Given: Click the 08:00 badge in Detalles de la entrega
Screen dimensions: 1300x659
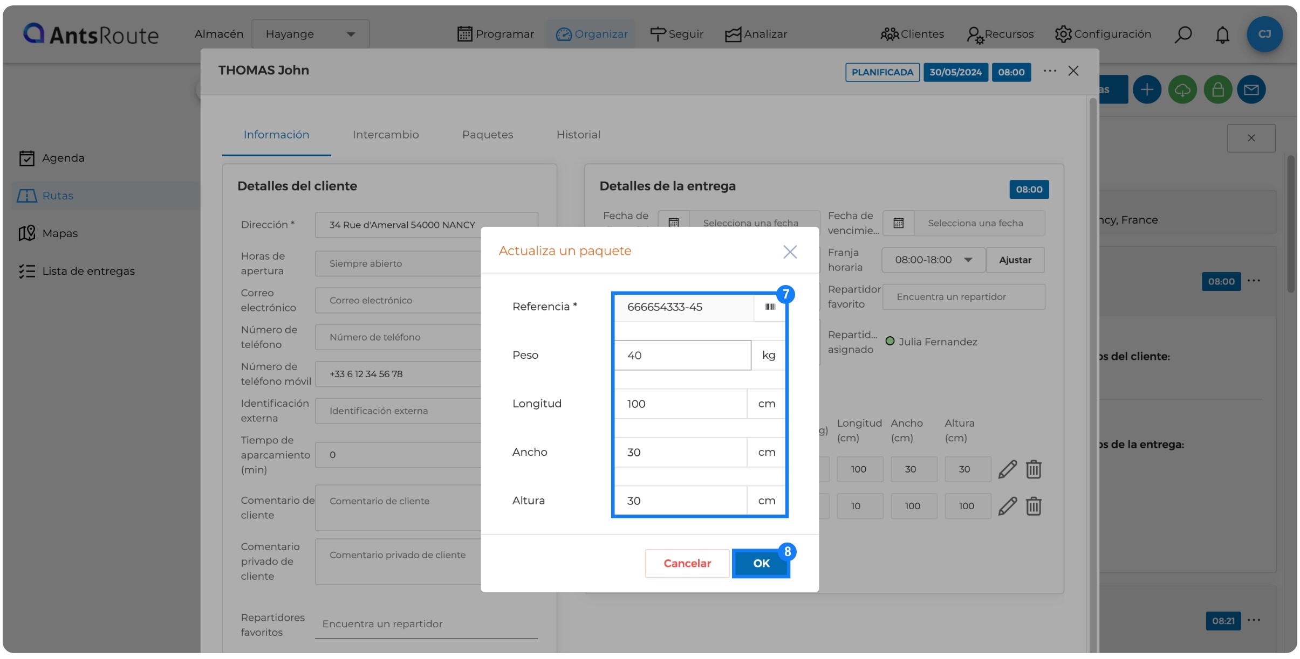Looking at the screenshot, I should (1029, 190).
